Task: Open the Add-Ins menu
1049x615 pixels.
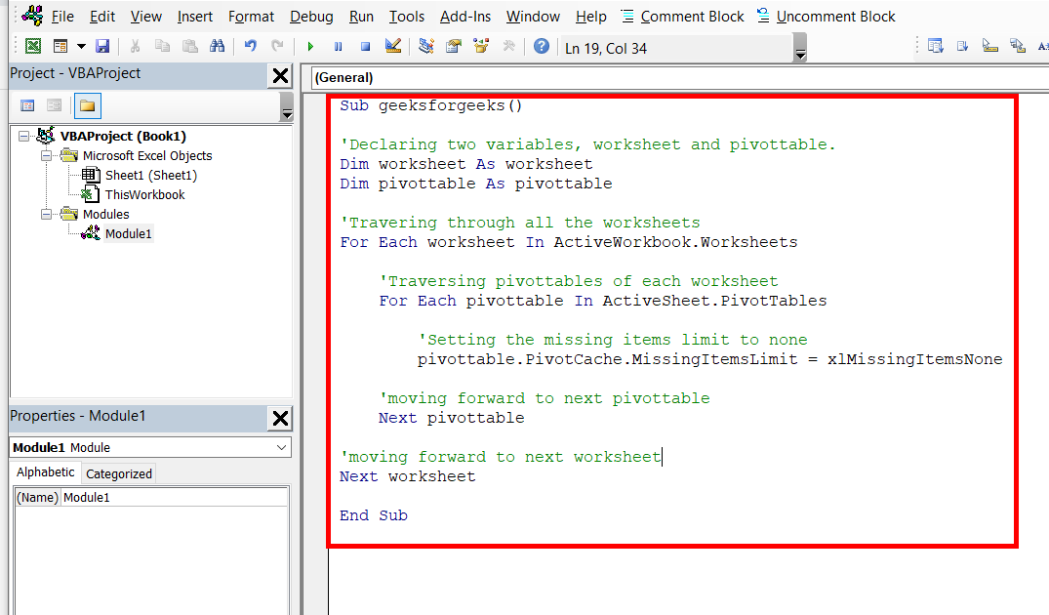Action: 464,16
